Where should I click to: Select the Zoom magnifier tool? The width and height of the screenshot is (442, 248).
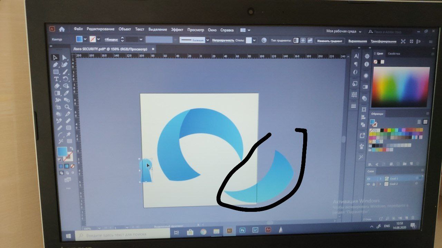pyautogui.click(x=67, y=107)
